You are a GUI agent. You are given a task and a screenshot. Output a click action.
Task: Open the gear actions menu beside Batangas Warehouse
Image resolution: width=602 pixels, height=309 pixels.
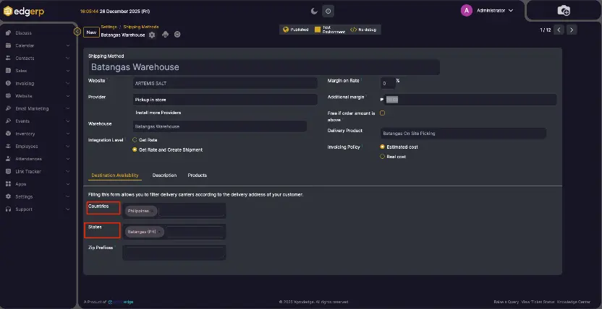pyautogui.click(x=152, y=35)
